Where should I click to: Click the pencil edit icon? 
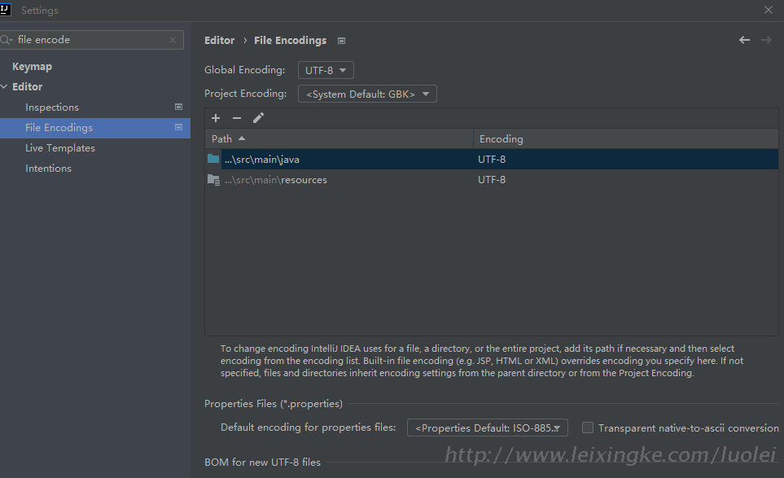(x=258, y=118)
